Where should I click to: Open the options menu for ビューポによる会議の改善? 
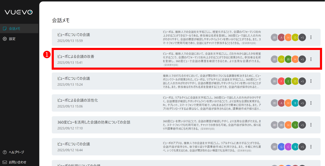click(311, 59)
